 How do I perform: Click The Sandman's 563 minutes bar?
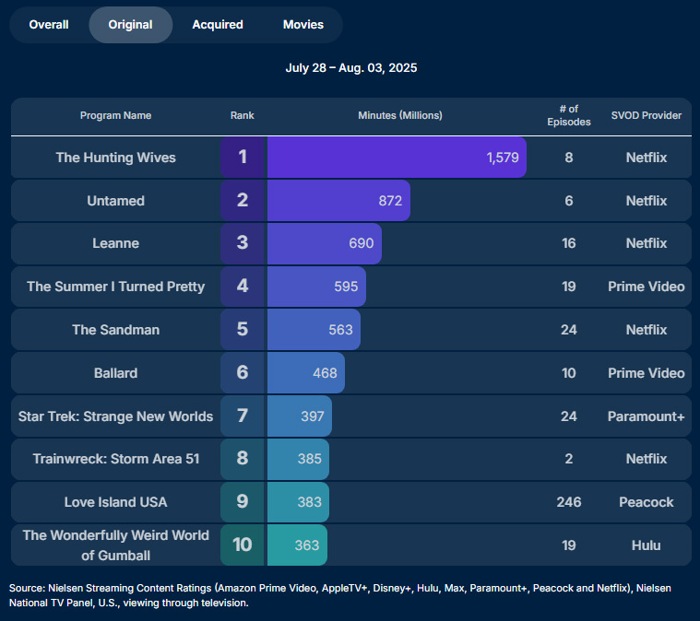coord(314,329)
